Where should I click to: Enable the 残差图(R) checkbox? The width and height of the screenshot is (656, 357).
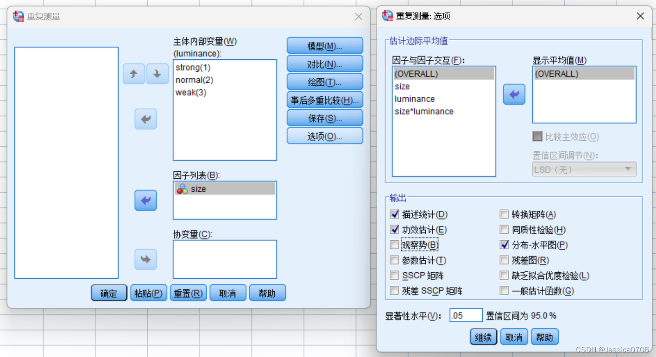click(x=504, y=260)
